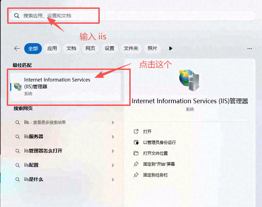Expand the iis配置 suggestion chevron
The width and height of the screenshot is (262, 207).
[x=113, y=165]
